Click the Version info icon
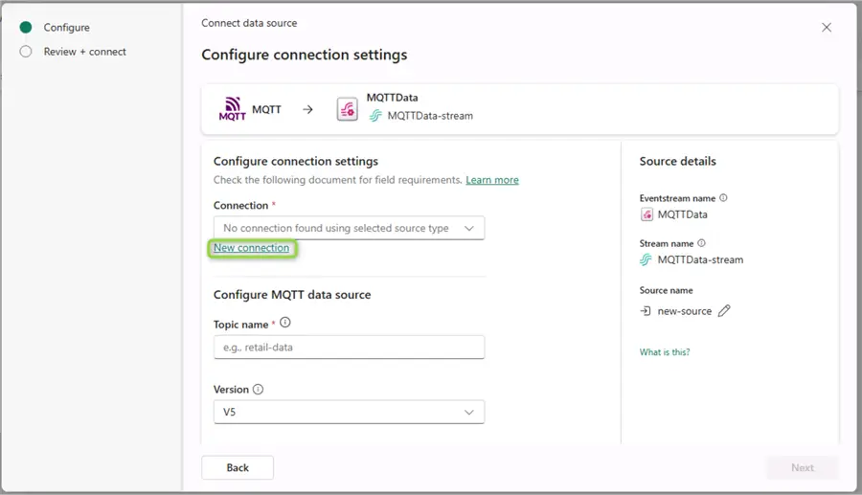This screenshot has height=495, width=862. 258,389
